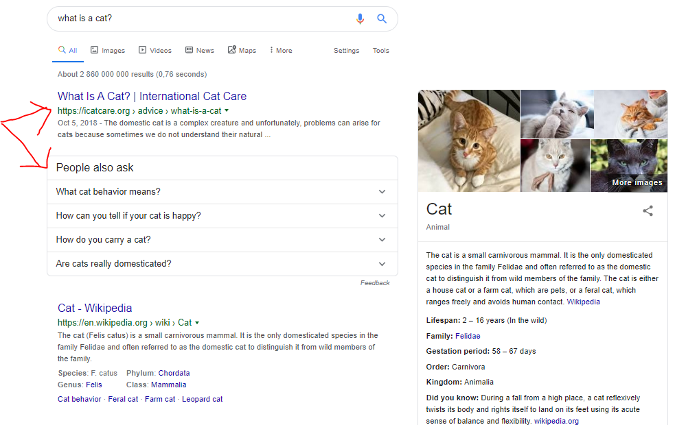Click the Chordata phylum link
This screenshot has height=425, width=675.
click(x=174, y=373)
